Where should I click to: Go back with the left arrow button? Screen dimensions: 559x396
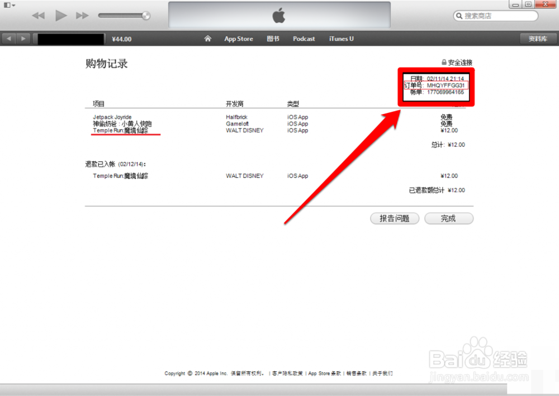[x=9, y=39]
